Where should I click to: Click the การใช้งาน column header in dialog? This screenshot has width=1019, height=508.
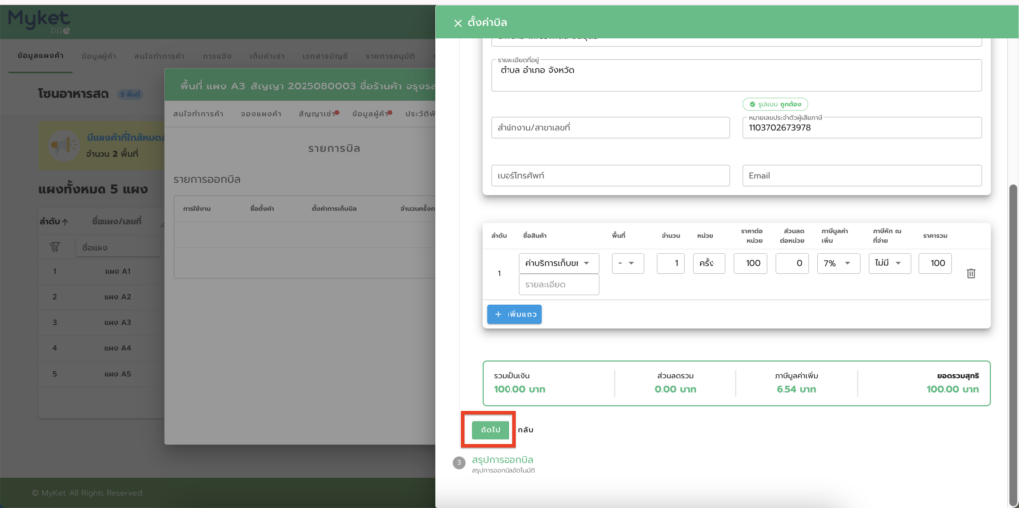[x=198, y=209]
